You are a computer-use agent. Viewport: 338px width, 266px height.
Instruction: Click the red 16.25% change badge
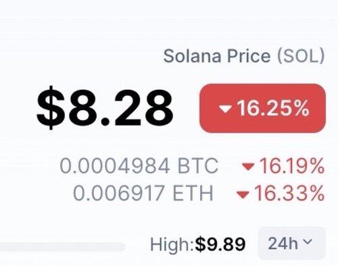[x=262, y=108]
